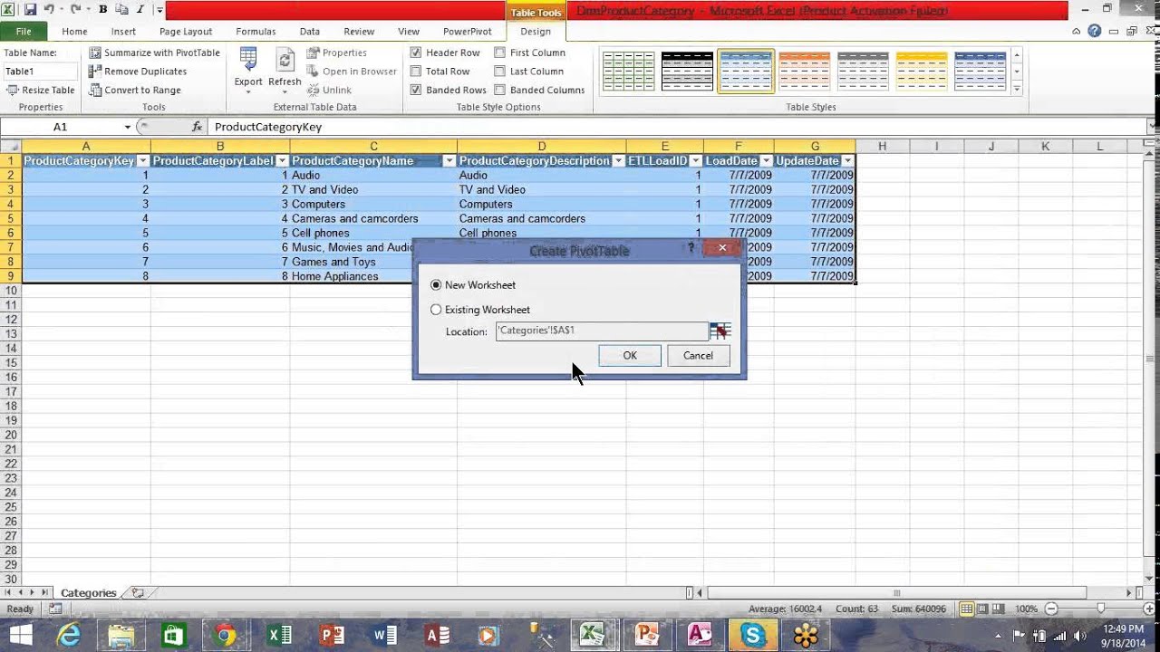Click Cancel in Create PivotTable dialog
1160x652 pixels.
(x=698, y=356)
